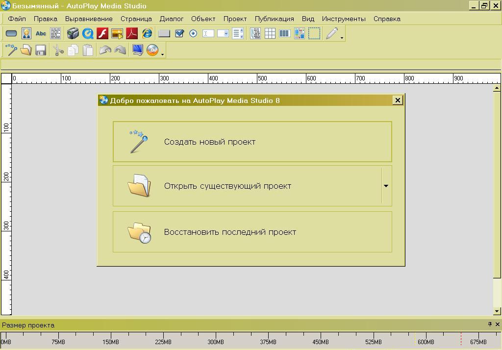This screenshot has width=502, height=350.
Task: Start a new project with wand icon
Action: pos(11,50)
